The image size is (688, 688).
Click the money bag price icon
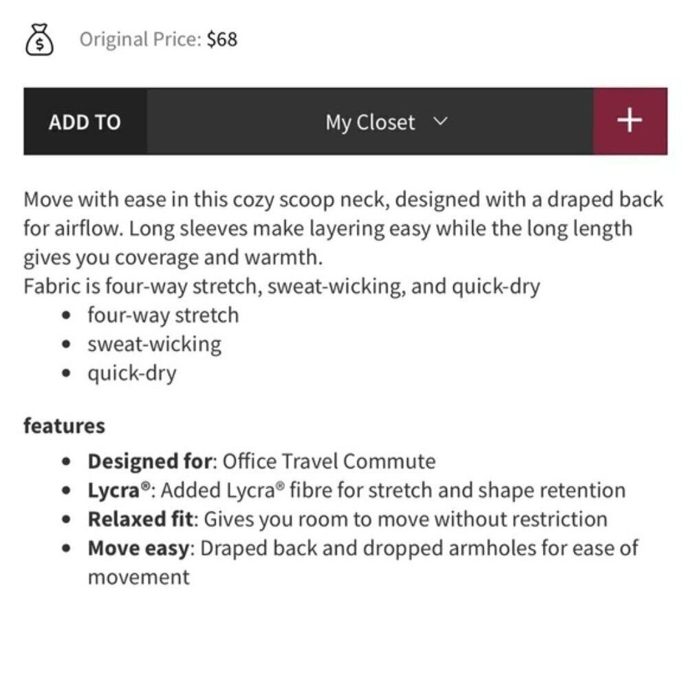[x=39, y=39]
